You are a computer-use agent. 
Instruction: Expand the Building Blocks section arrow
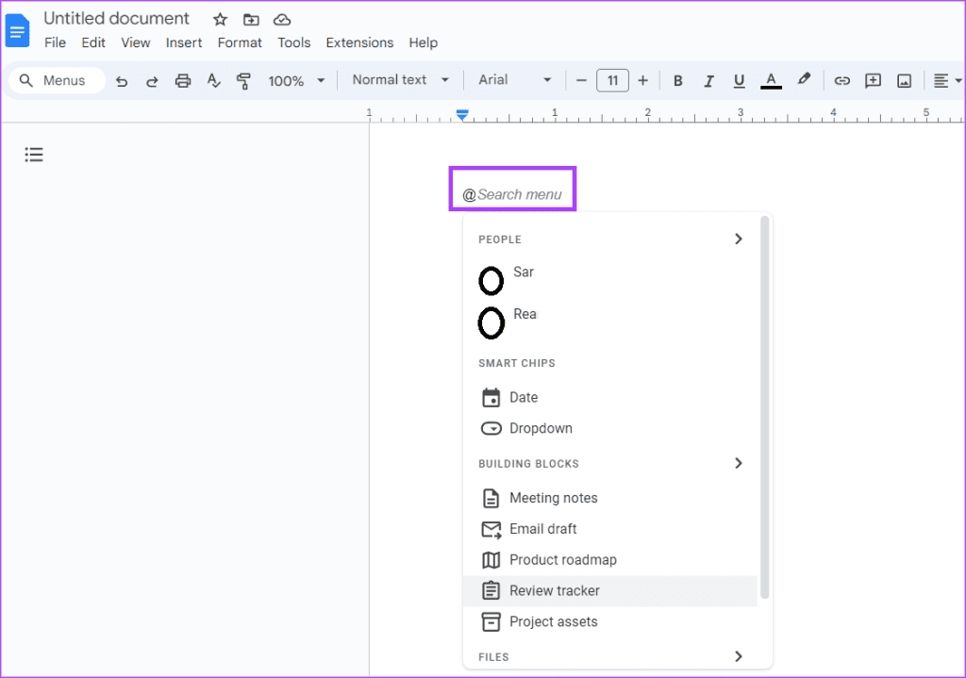pos(738,463)
